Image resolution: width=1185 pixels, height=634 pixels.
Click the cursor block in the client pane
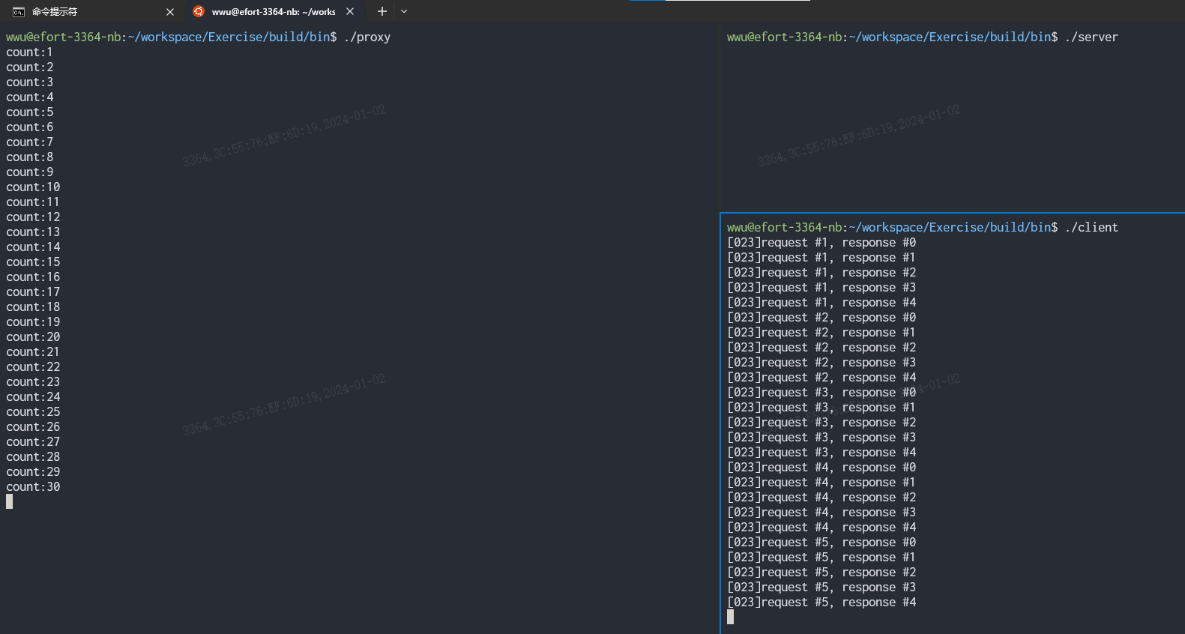[x=731, y=617]
